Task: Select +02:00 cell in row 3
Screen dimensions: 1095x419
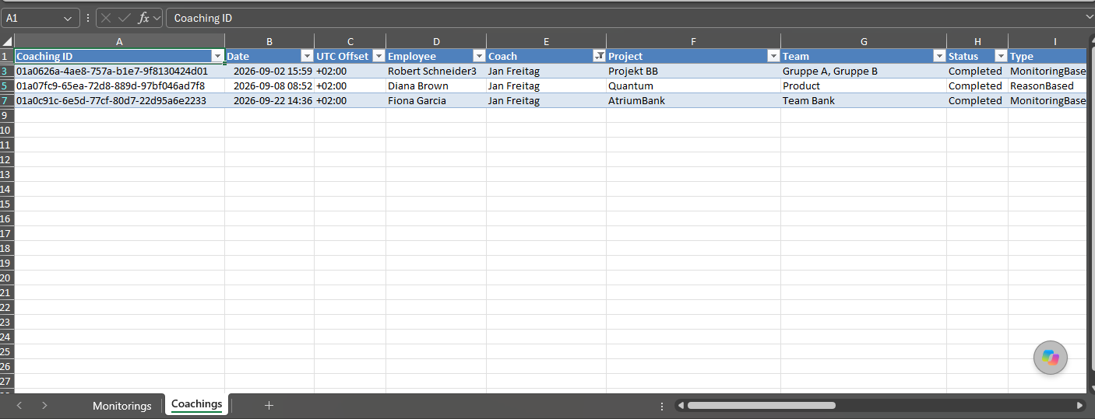Action: (350, 71)
